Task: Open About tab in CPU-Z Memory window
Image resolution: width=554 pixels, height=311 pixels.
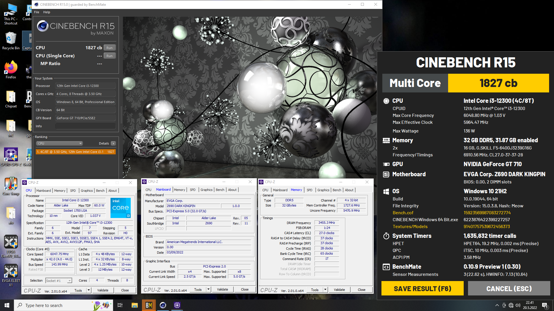Action: [349, 190]
